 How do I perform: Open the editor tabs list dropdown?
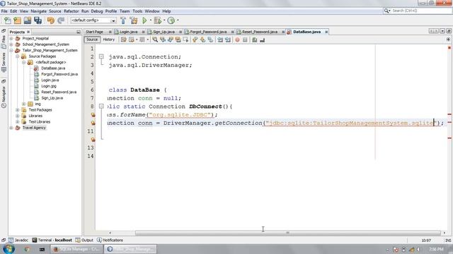442,31
